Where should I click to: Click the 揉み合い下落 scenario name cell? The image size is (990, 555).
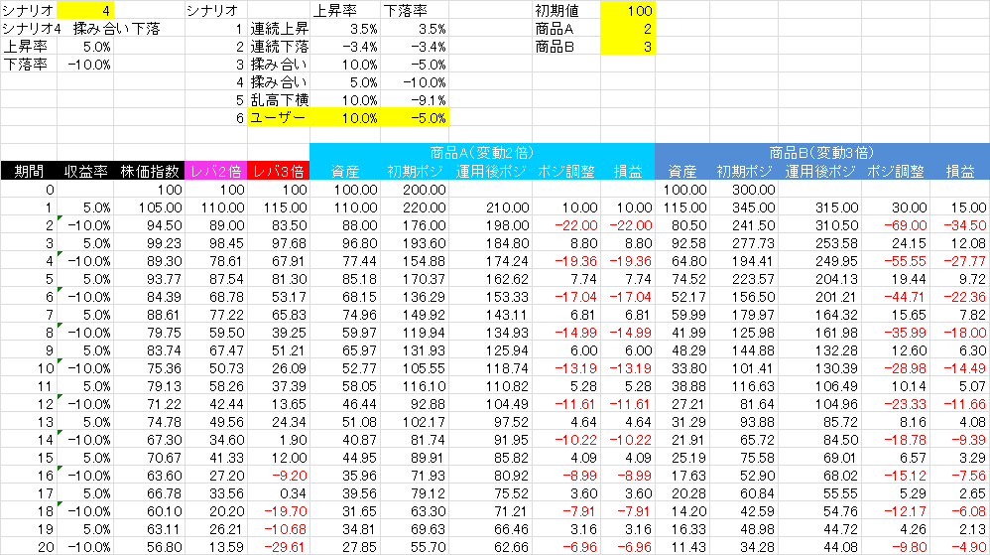[116, 29]
